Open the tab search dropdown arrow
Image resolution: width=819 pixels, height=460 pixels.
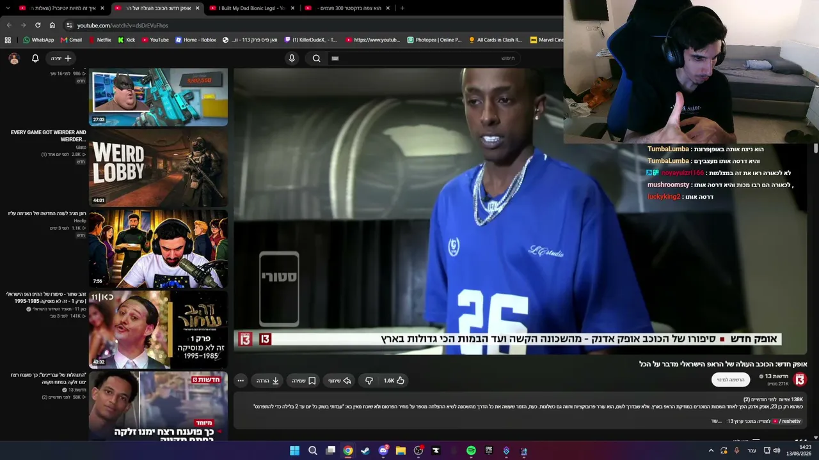coord(8,8)
